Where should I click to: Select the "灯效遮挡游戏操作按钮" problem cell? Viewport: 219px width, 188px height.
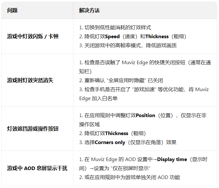(x=33, y=129)
